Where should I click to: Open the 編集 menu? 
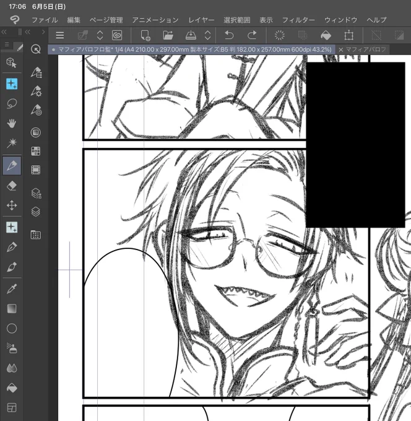point(74,20)
